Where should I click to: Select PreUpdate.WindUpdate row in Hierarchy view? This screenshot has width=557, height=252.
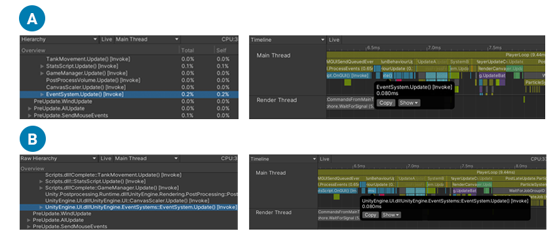(129, 101)
